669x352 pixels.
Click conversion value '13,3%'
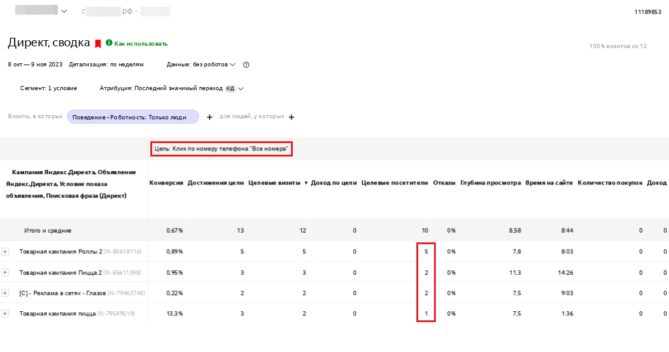click(175, 314)
